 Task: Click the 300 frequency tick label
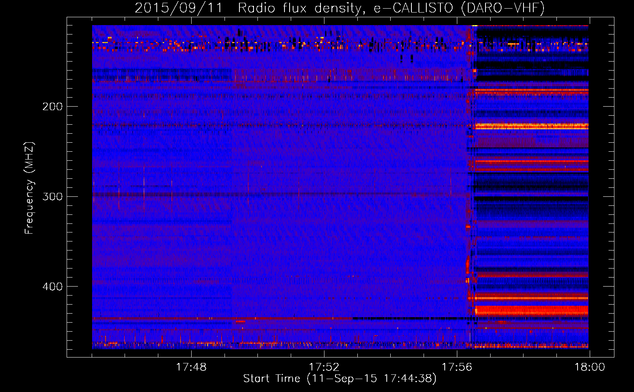click(x=53, y=196)
